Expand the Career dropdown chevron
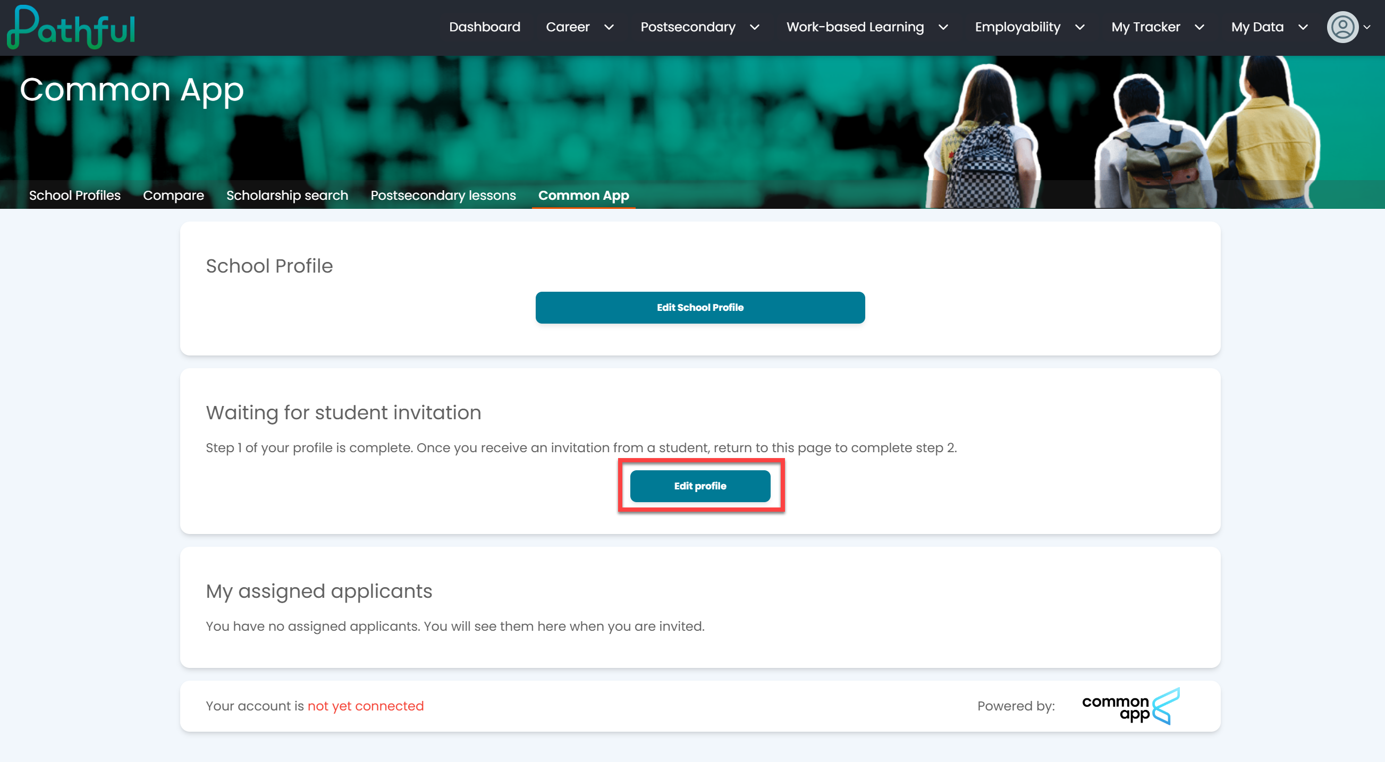 point(609,28)
